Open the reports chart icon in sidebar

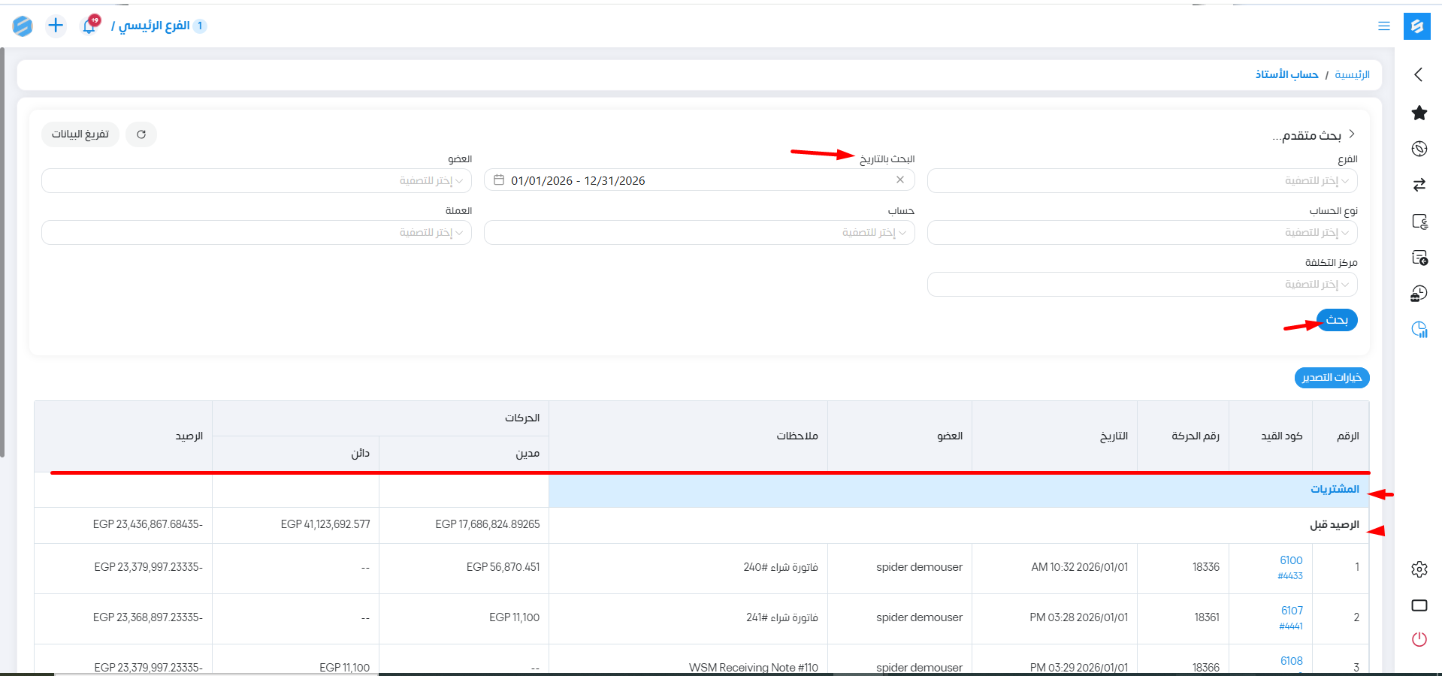click(x=1419, y=329)
